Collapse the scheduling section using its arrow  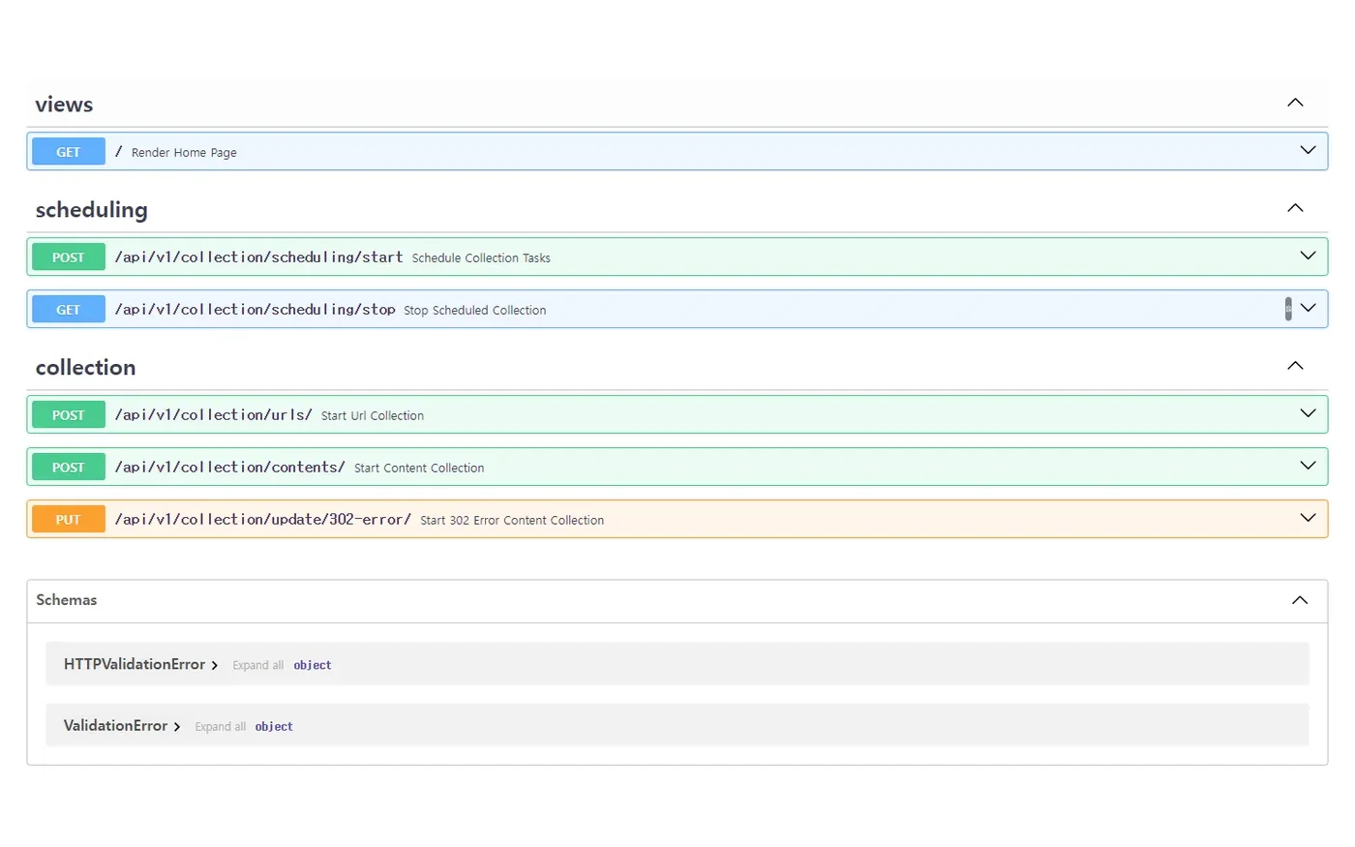1295,208
